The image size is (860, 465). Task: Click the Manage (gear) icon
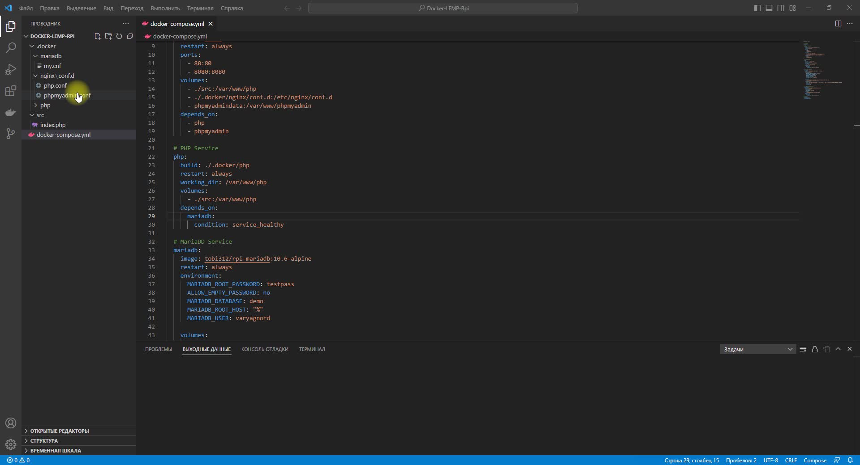point(10,444)
